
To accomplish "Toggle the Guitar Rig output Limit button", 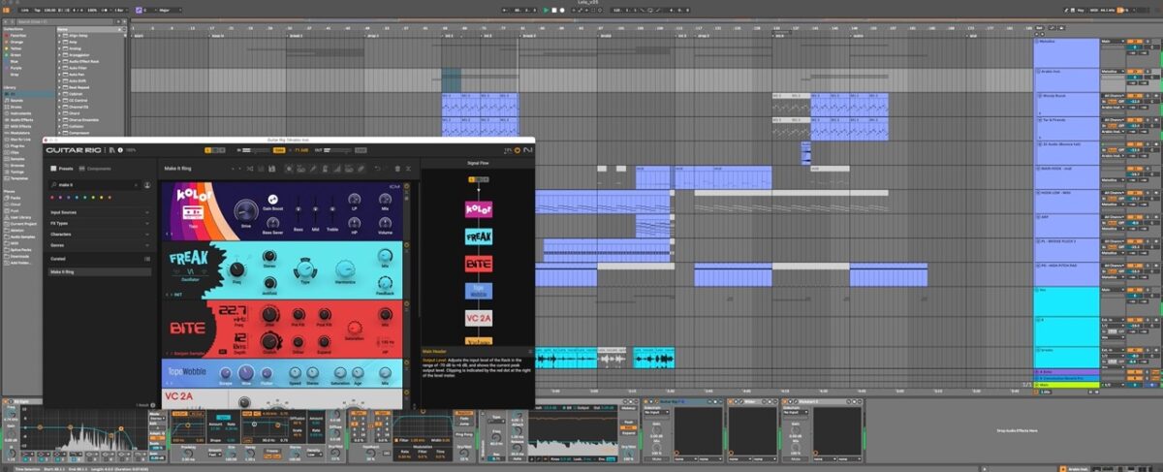I will pos(361,150).
